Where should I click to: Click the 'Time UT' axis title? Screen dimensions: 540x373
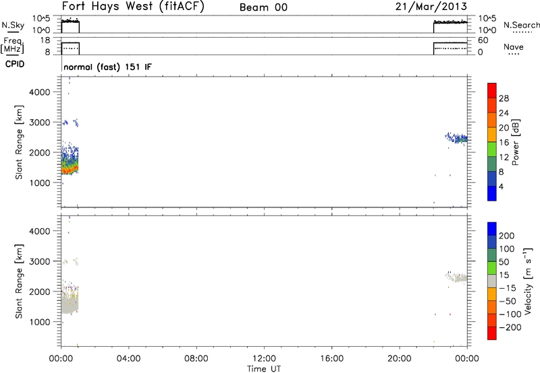[x=264, y=368]
